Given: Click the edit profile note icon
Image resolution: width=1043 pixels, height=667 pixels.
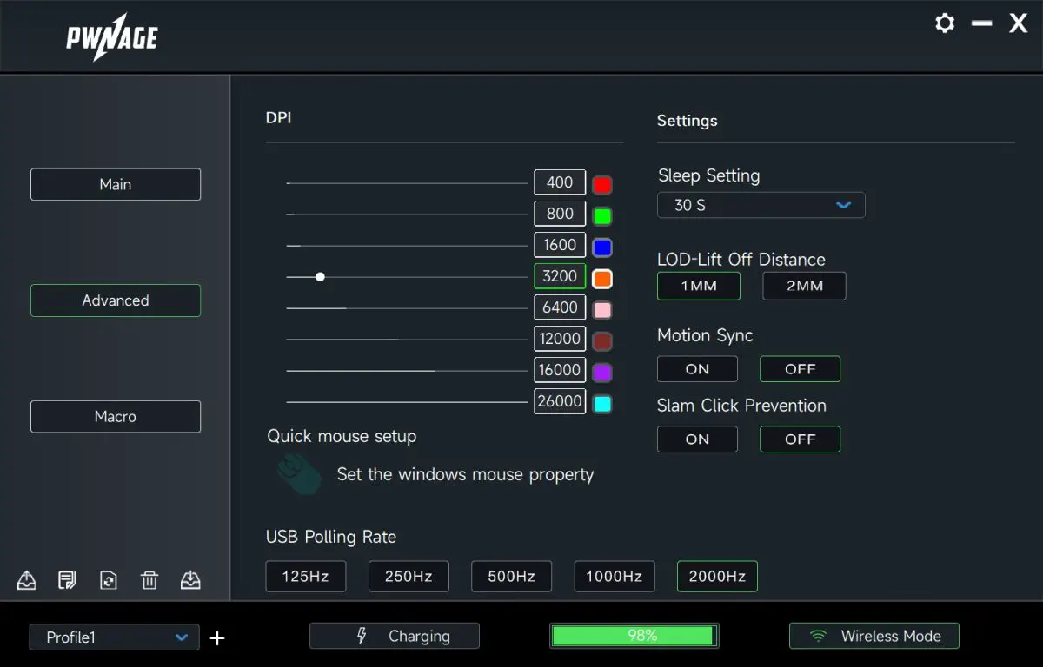Looking at the screenshot, I should [x=67, y=580].
